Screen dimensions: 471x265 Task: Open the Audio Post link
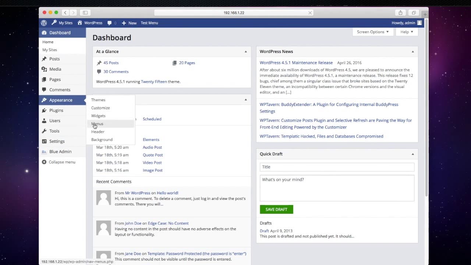pyautogui.click(x=152, y=147)
